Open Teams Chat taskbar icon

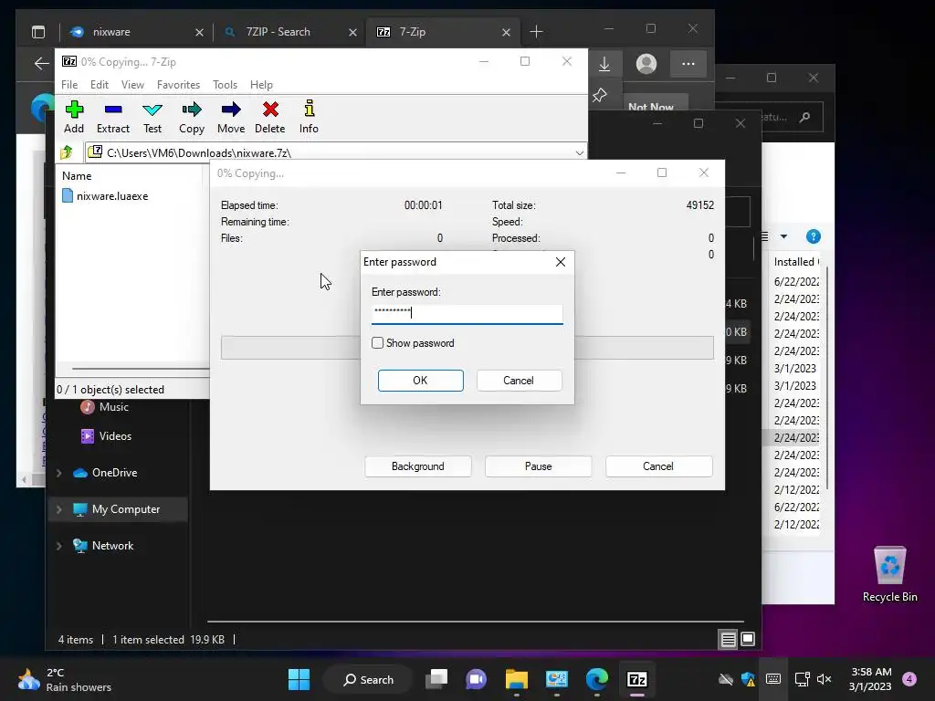coord(476,679)
